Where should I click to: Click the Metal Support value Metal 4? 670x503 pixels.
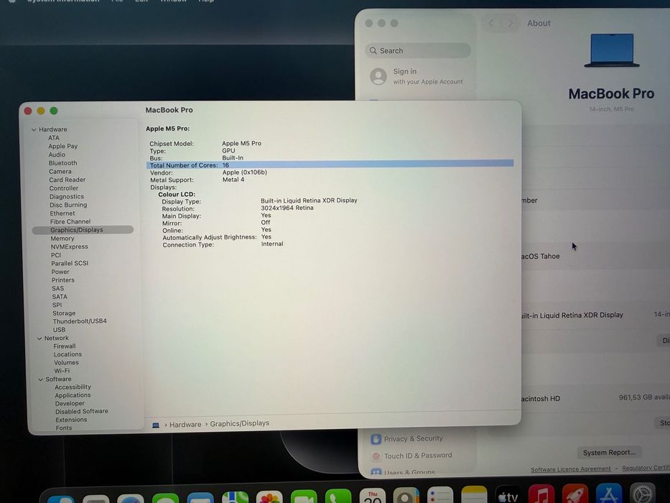click(233, 180)
